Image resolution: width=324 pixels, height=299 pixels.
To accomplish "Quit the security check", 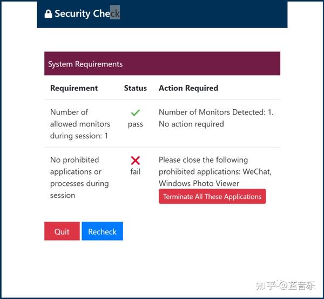I will point(62,231).
